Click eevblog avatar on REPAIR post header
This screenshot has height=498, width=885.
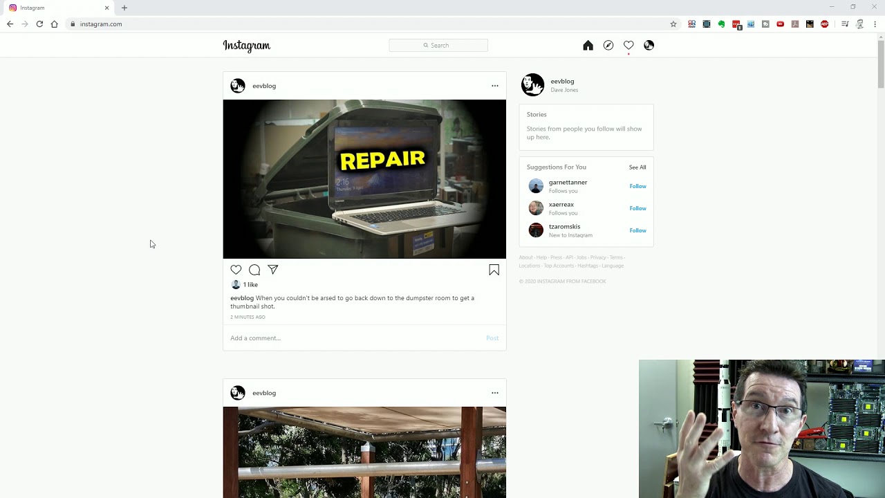(238, 86)
